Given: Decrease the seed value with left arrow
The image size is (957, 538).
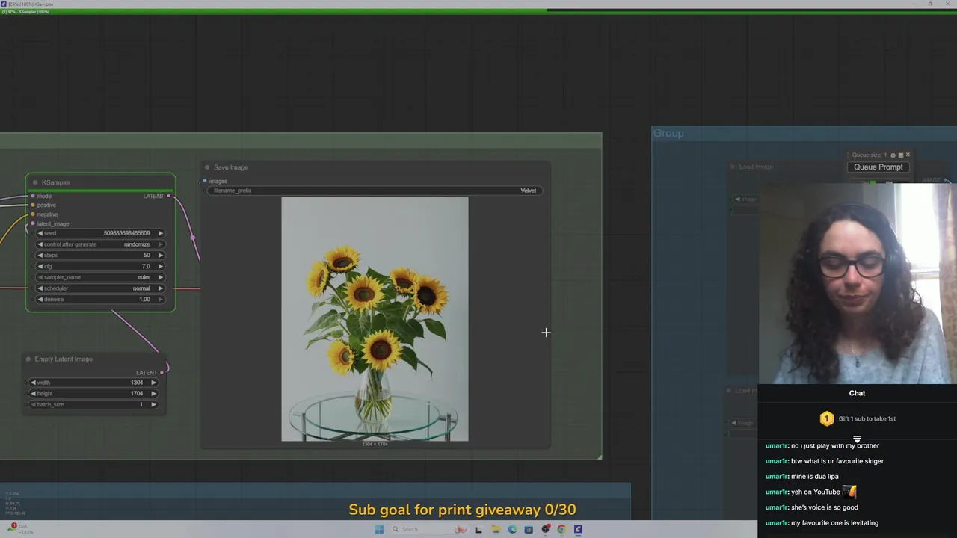Looking at the screenshot, I should [40, 233].
